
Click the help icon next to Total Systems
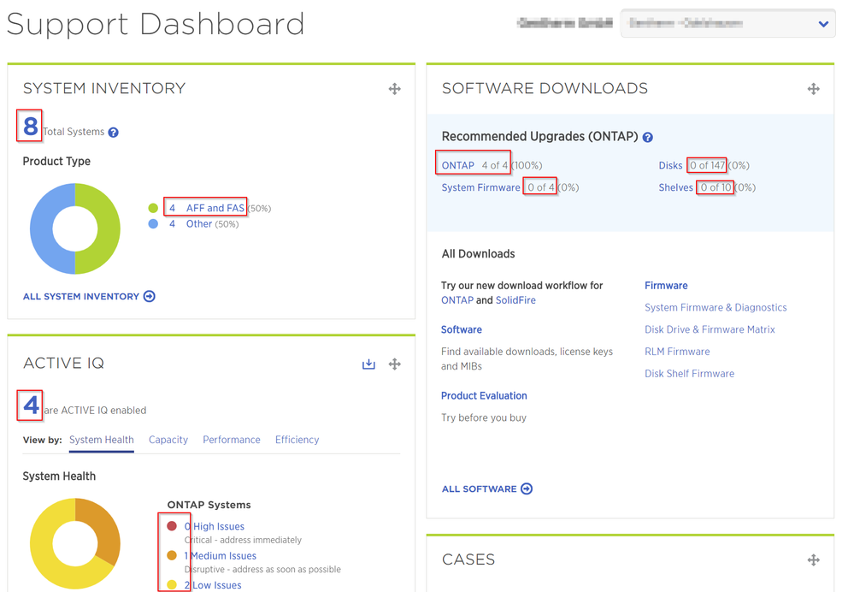tap(113, 133)
